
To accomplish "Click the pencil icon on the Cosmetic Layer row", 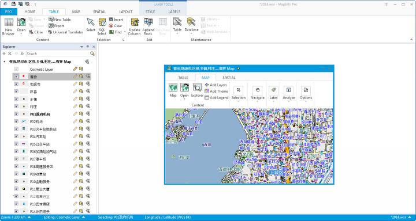I will pyautogui.click(x=75, y=68).
